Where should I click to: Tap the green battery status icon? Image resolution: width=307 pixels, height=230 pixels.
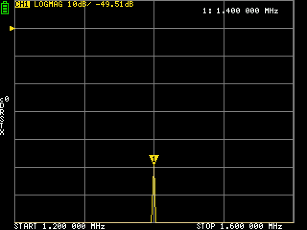click(5, 7)
